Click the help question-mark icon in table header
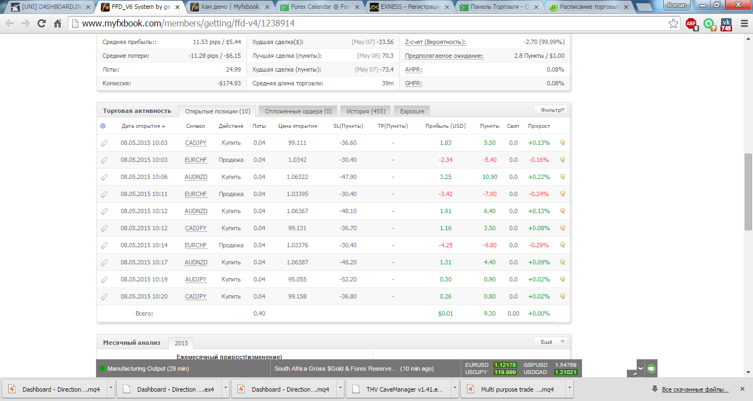Screen dimensions: 753x401 tap(103, 126)
